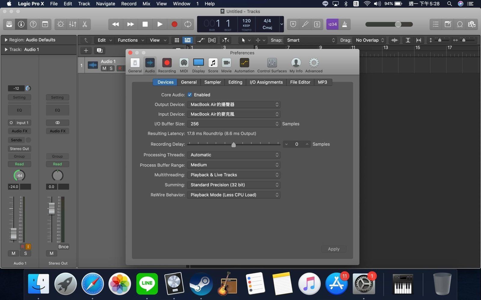This screenshot has height=300, width=481.
Task: Click the Apply button in Preferences
Action: pyautogui.click(x=334, y=249)
